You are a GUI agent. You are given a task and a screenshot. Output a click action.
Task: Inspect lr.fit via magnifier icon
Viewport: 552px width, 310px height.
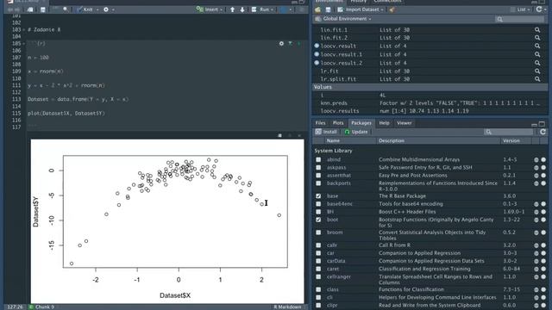point(537,71)
